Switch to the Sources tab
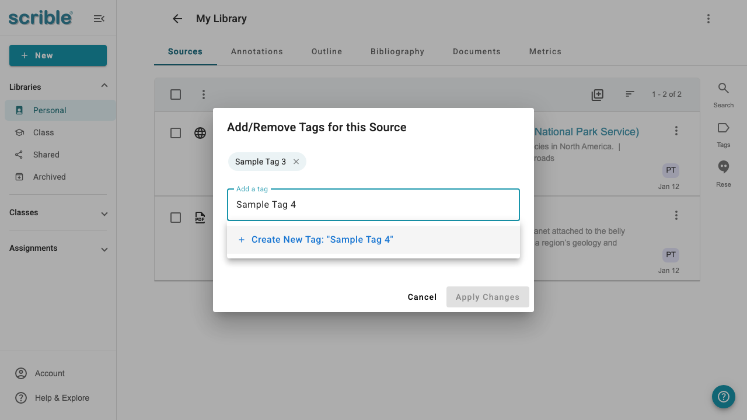Viewport: 747px width, 420px height. click(x=185, y=51)
